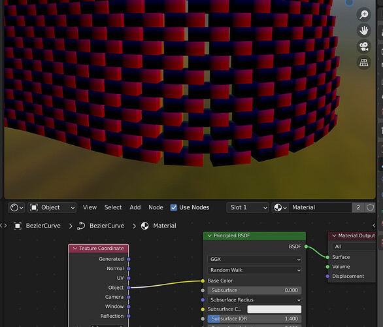The image size is (383, 327).
Task: Open the Add menu
Action: click(x=135, y=207)
